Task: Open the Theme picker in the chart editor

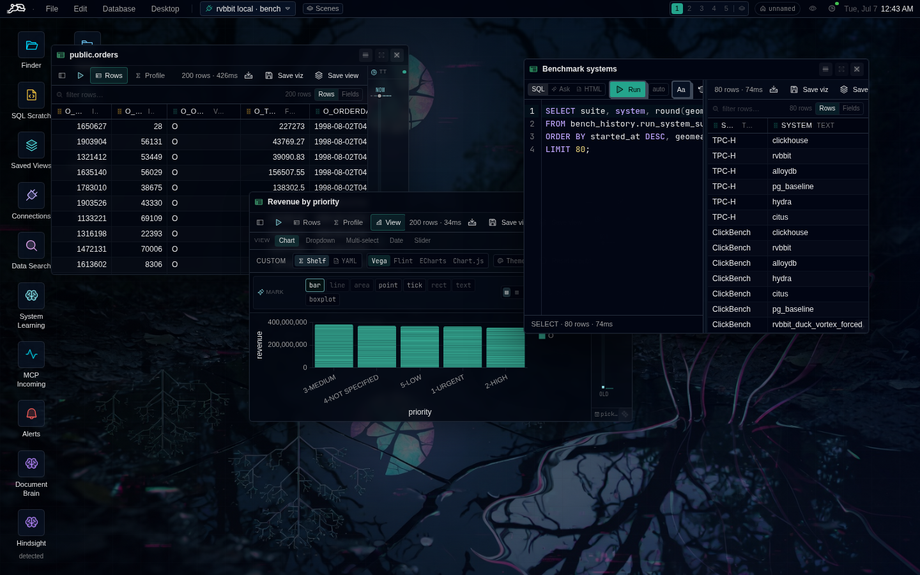Action: pyautogui.click(x=510, y=261)
